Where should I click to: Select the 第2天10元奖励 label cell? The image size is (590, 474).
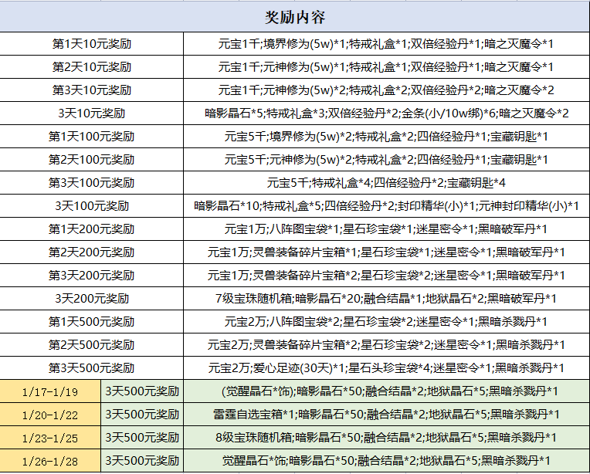92,67
